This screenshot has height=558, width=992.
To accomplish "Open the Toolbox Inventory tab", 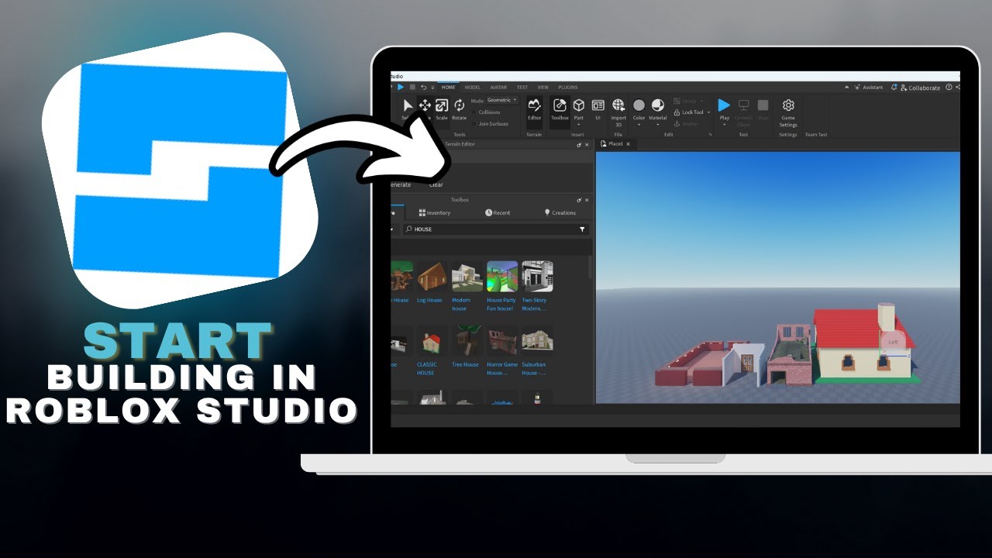I will tap(434, 212).
